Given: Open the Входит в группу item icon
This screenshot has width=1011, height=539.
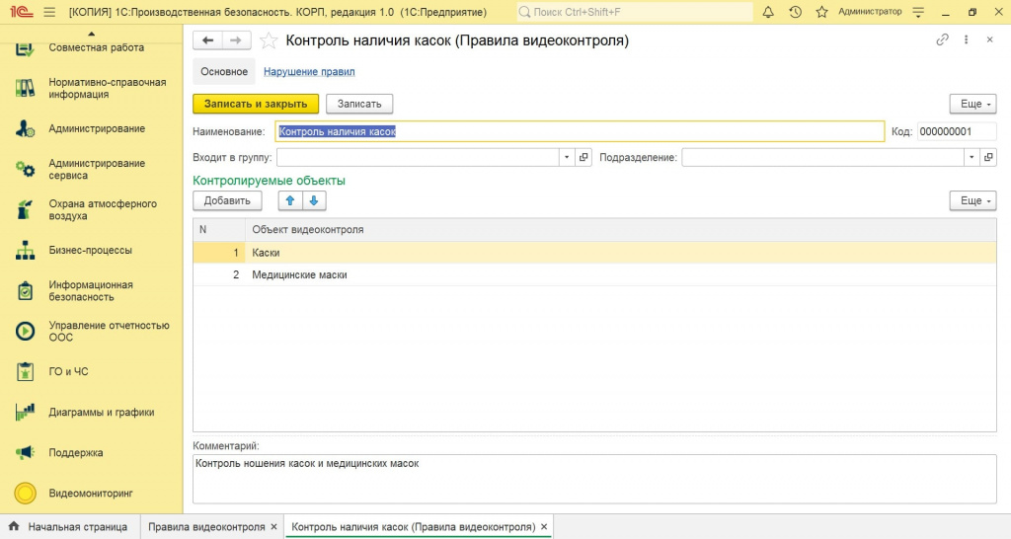Looking at the screenshot, I should click(583, 157).
